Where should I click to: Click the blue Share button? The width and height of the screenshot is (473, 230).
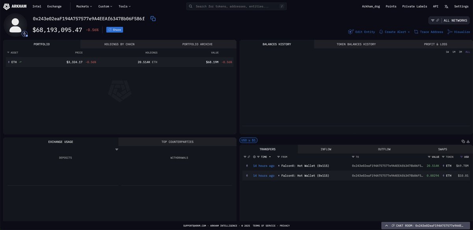tap(115, 30)
